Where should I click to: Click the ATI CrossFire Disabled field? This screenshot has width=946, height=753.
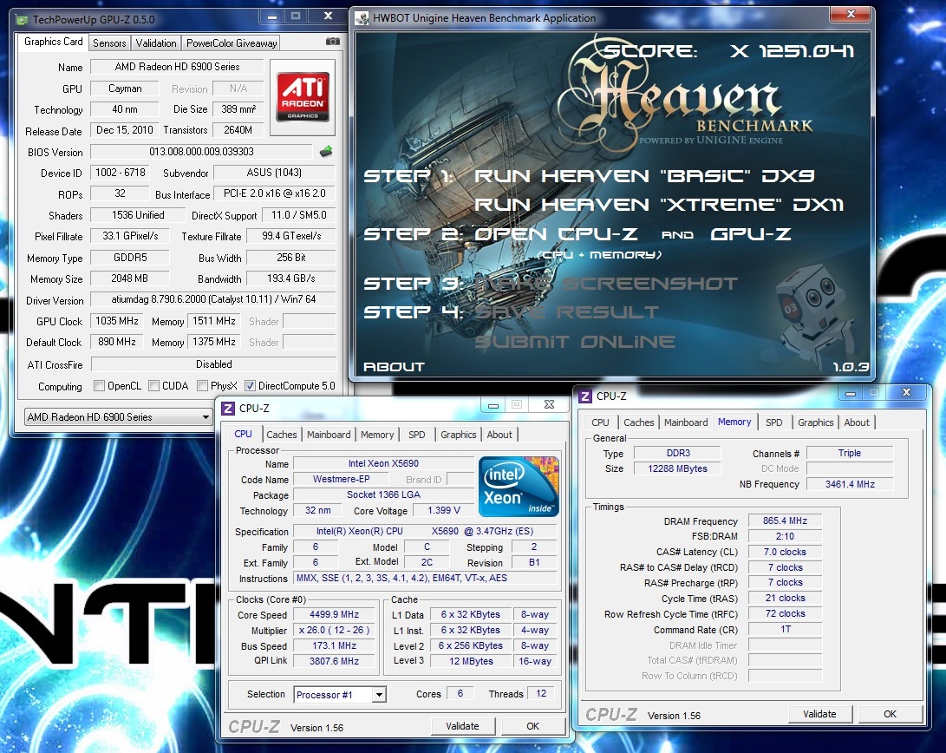click(213, 364)
